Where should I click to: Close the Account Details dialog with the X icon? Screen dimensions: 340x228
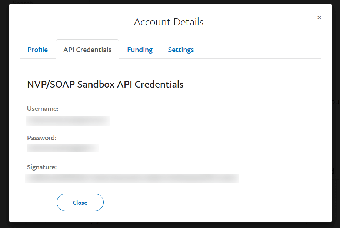pyautogui.click(x=319, y=17)
